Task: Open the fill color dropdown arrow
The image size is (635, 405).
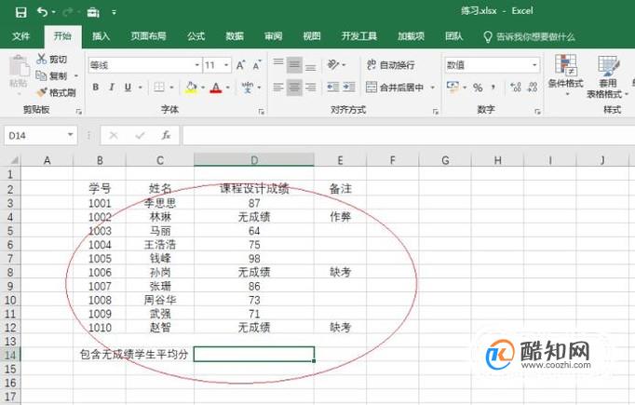Action: point(203,88)
